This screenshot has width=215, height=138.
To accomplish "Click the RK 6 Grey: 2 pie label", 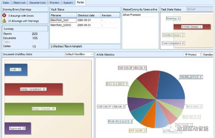I will 195,107.
